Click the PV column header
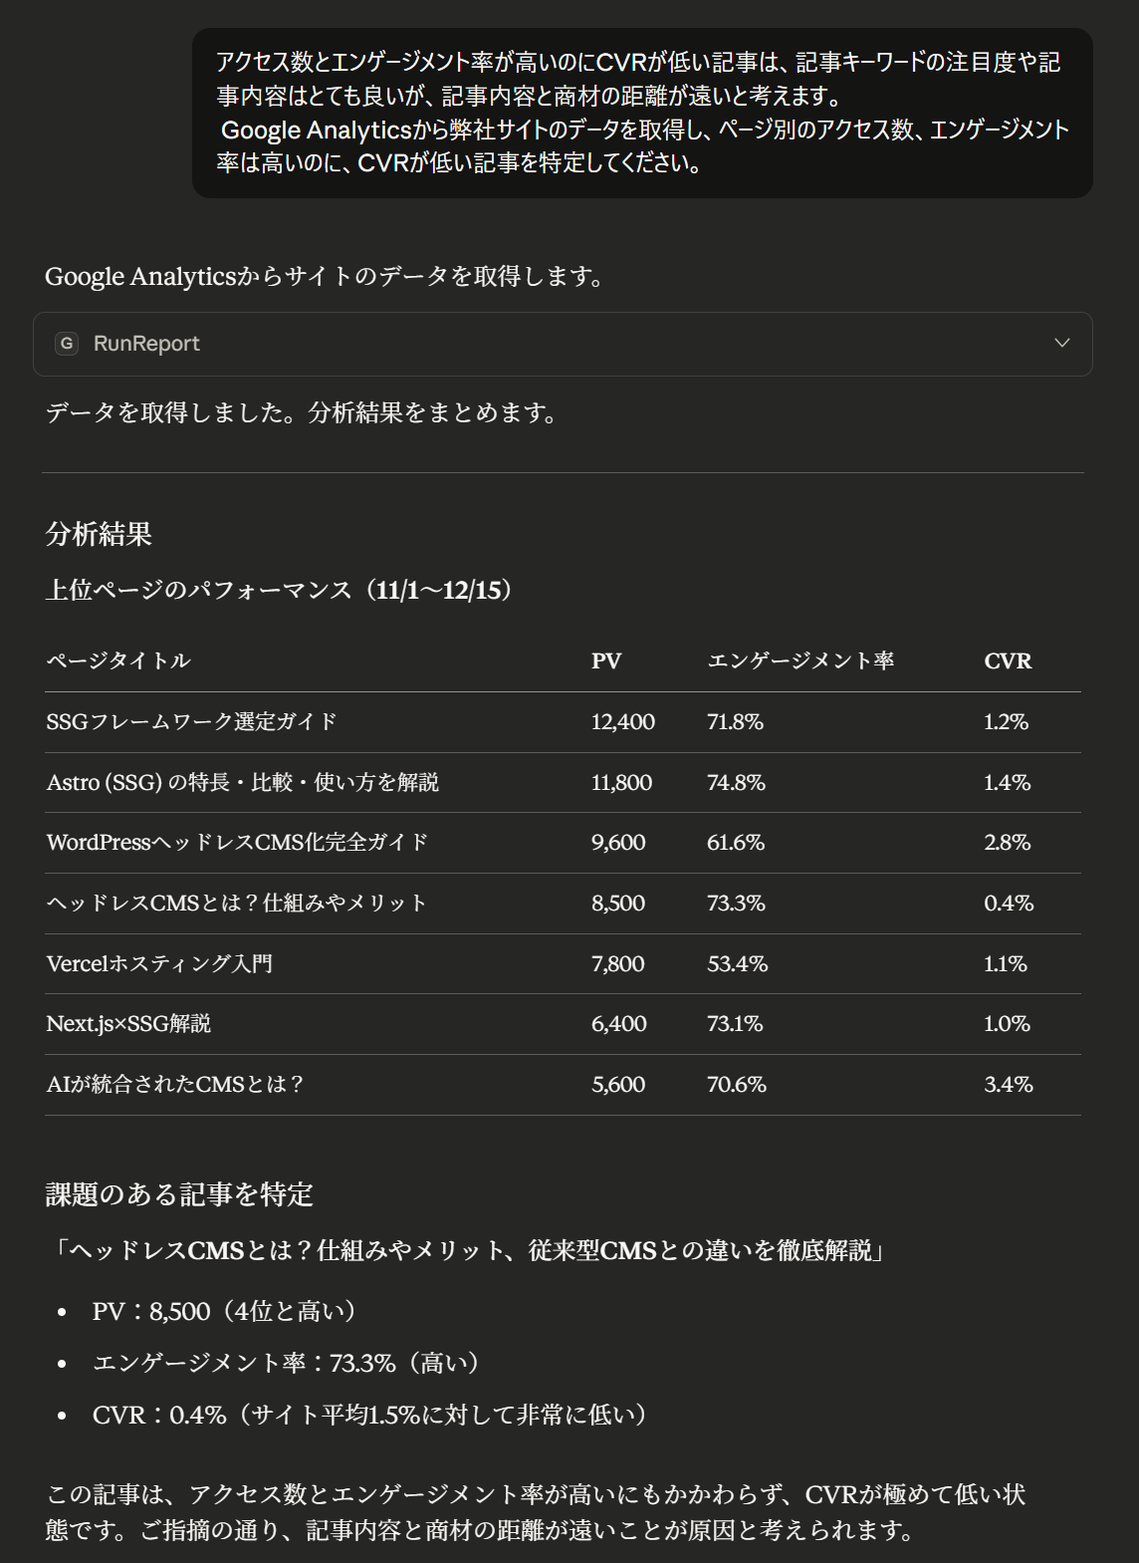1139x1563 pixels. pyautogui.click(x=606, y=661)
